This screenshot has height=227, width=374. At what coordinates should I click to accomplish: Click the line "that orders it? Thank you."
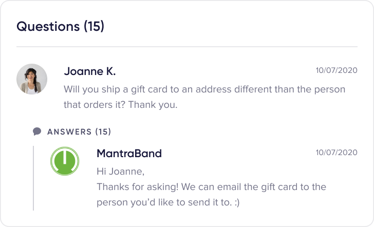coord(120,105)
